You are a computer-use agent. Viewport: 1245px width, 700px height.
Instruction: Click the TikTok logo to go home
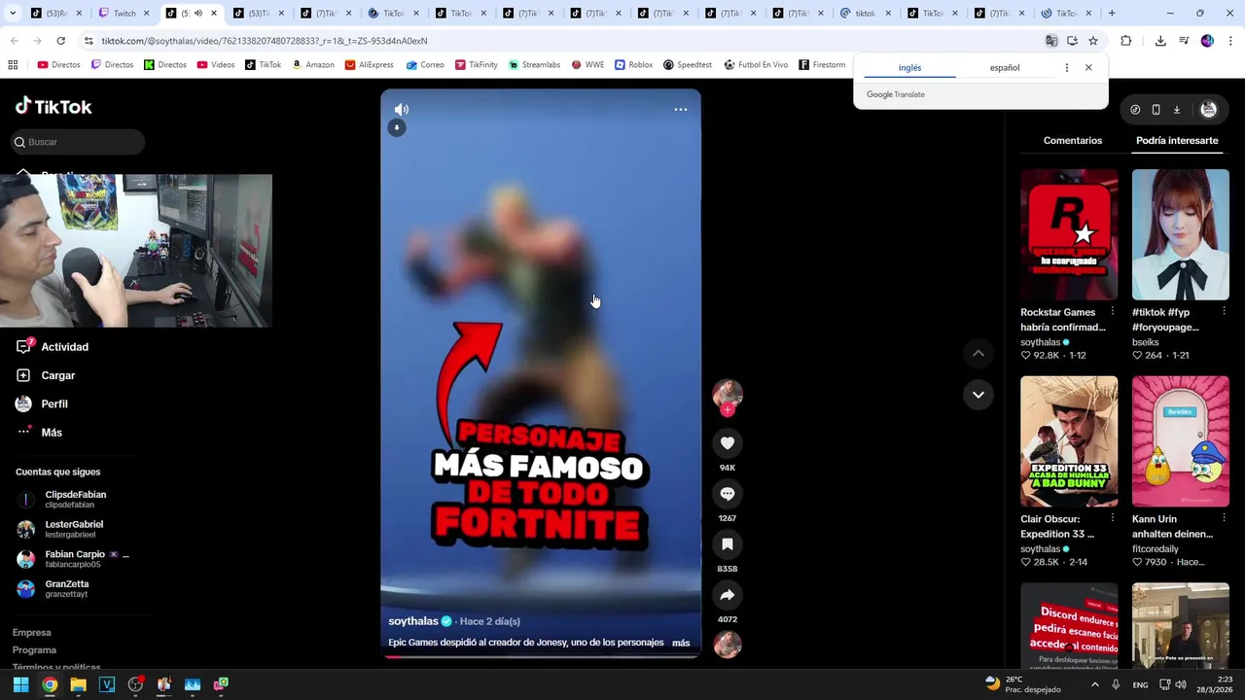tap(53, 106)
